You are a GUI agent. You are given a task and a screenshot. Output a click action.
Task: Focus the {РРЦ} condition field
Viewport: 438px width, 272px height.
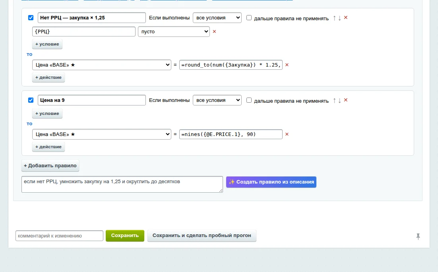coord(84,31)
